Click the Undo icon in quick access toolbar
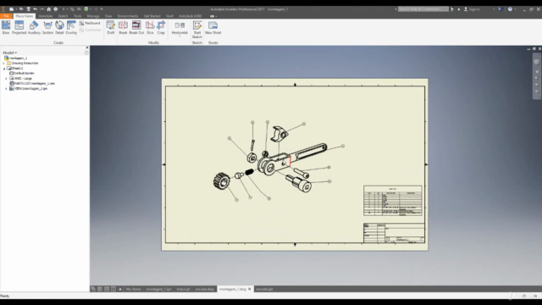Viewport: 542px width, 305px height. pos(36,9)
